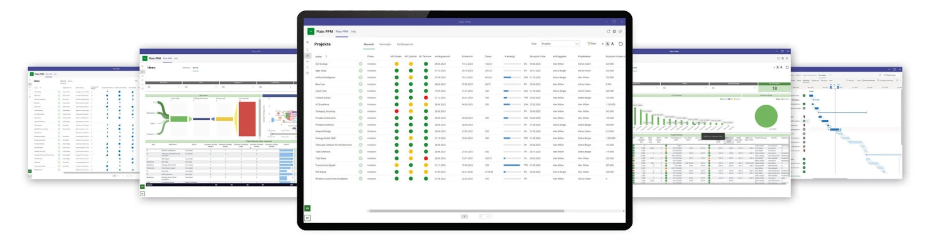This screenshot has width=930, height=248.
Task: Switch to the Terminplan tab
Action: coord(385,44)
